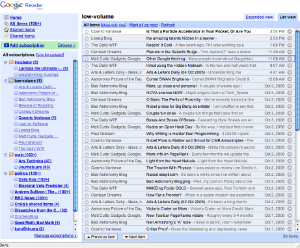300x248 pixels.
Task: Switch to Expanded view tab
Action: [259, 17]
